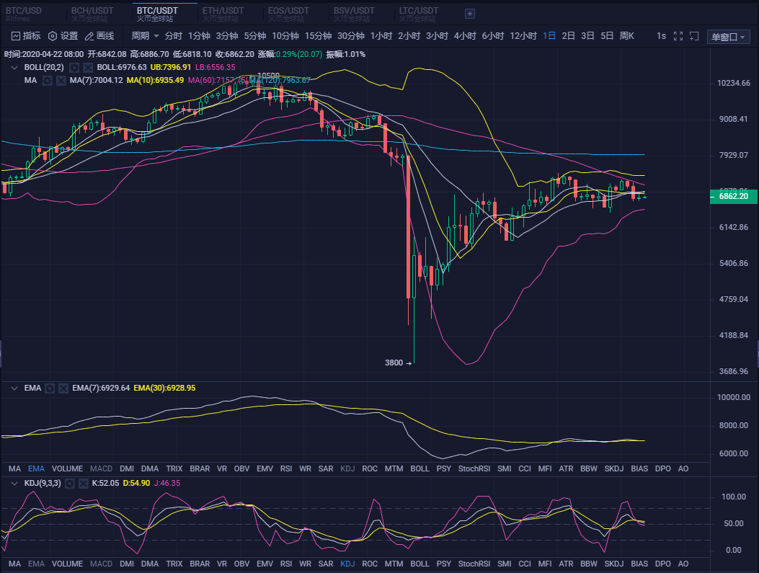Click the chart snapshot icon beside fullscreen
This screenshot has width=759, height=573.
[x=694, y=36]
